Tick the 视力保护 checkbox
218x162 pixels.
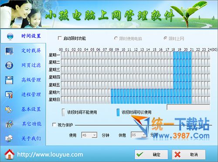coord(54,125)
